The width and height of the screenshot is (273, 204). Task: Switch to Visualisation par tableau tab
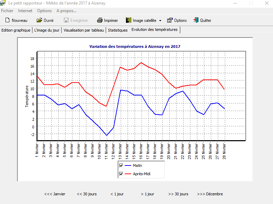pyautogui.click(x=84, y=30)
